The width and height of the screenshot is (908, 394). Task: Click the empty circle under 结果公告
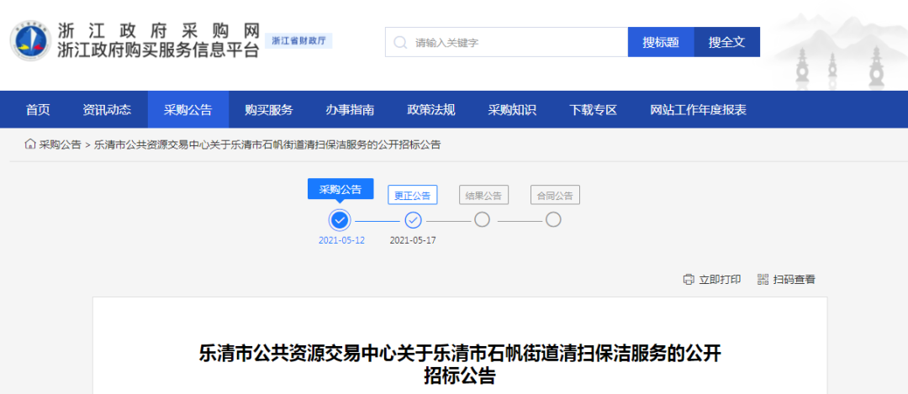click(x=482, y=220)
